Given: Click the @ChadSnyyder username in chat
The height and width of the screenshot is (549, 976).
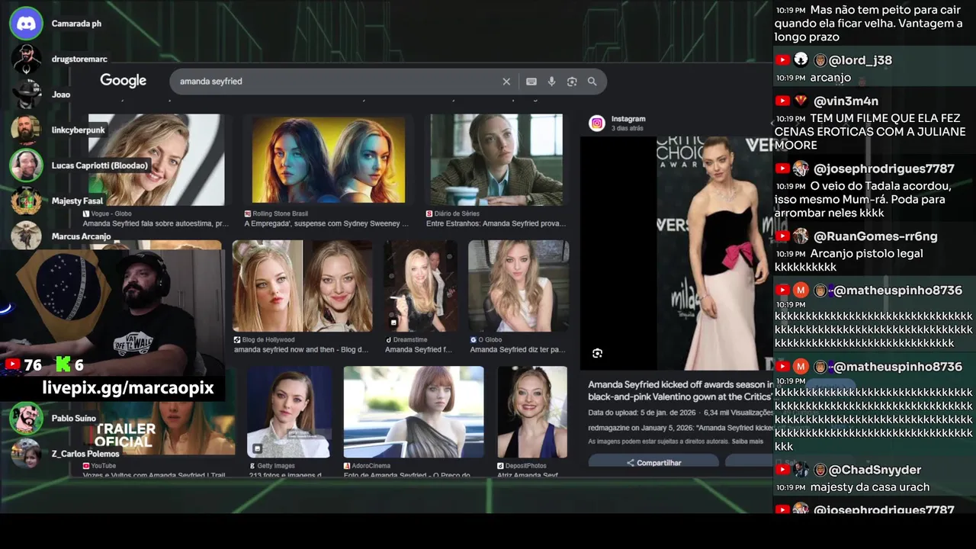Looking at the screenshot, I should pyautogui.click(x=875, y=470).
